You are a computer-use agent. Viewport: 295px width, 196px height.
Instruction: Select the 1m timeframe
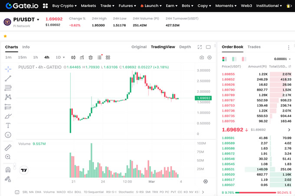coord(8,58)
